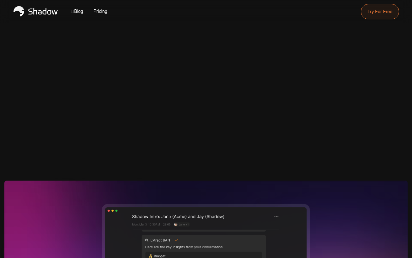Open the Blog page from navigation
412x258 pixels.
(79, 11)
